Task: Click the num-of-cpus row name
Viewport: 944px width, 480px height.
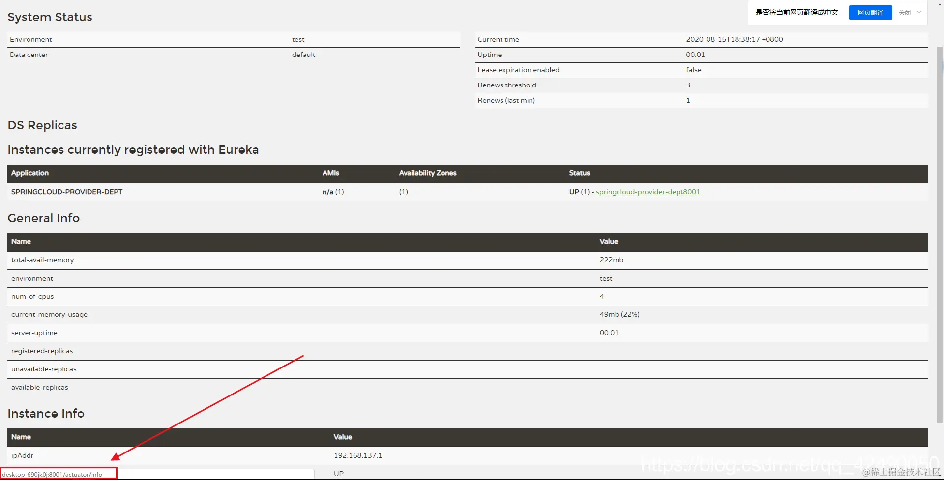Action: pyautogui.click(x=32, y=296)
